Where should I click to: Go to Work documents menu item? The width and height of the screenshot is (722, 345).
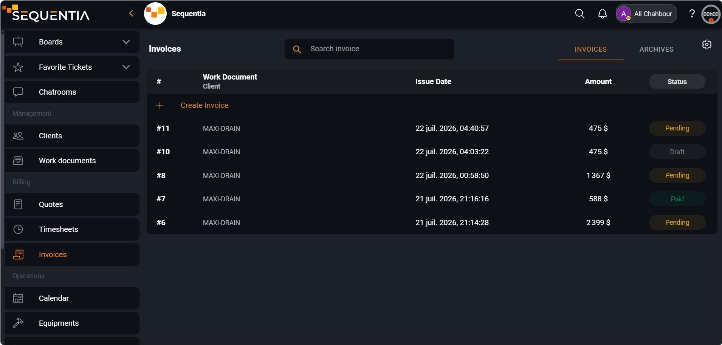72,161
